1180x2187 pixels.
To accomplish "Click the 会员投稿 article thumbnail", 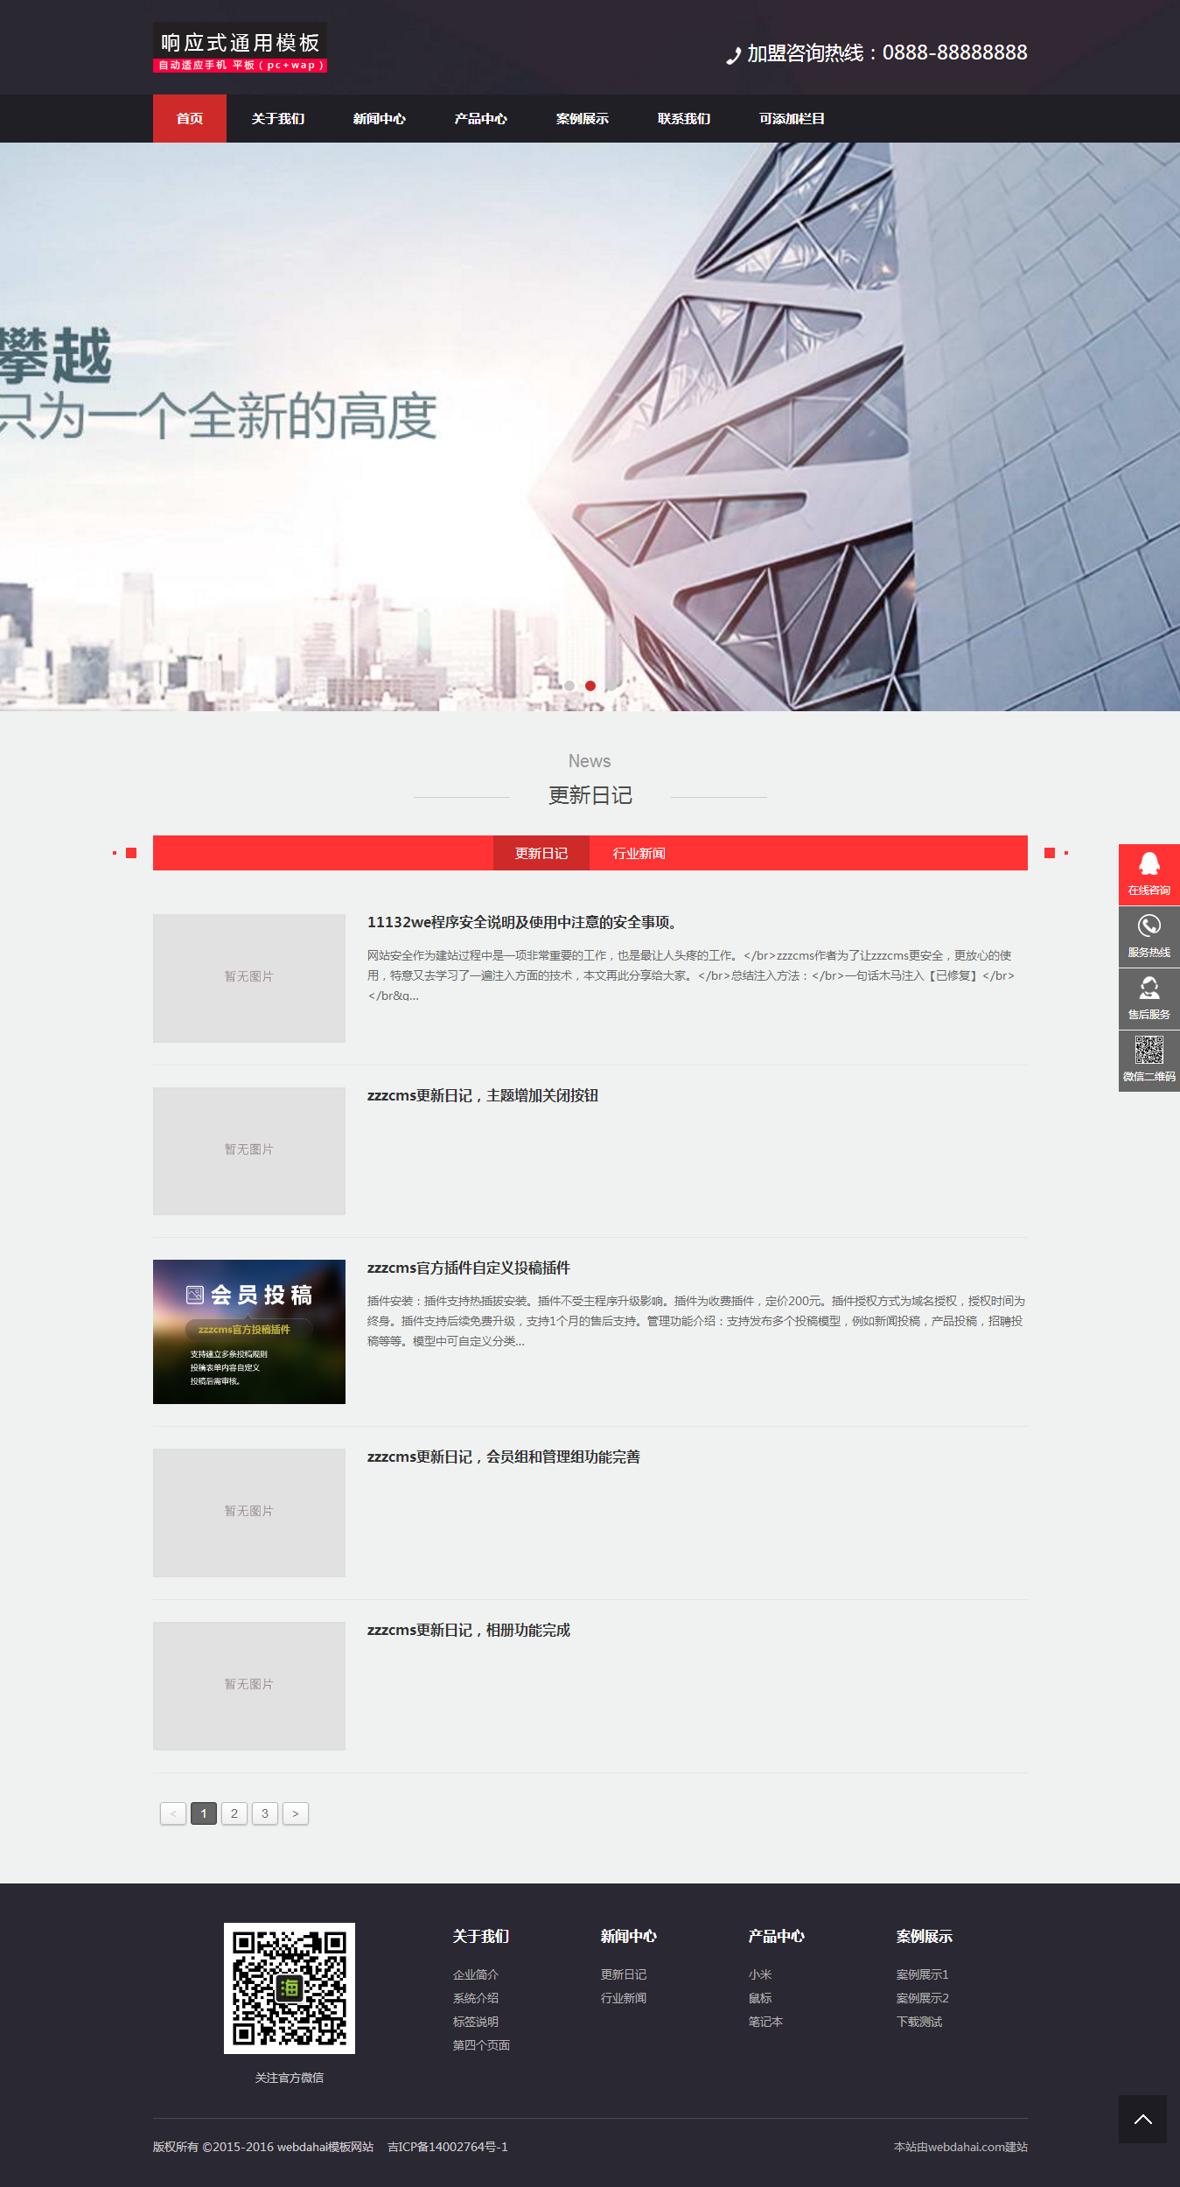I will click(x=249, y=1331).
